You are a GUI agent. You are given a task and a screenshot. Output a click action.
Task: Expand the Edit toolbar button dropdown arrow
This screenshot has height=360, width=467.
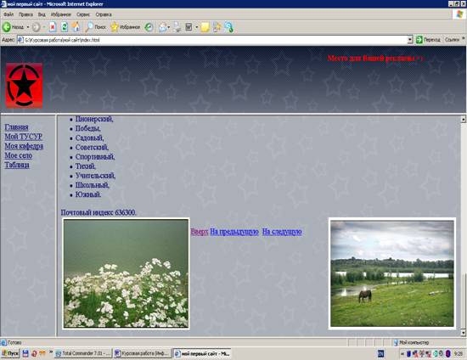coord(197,27)
